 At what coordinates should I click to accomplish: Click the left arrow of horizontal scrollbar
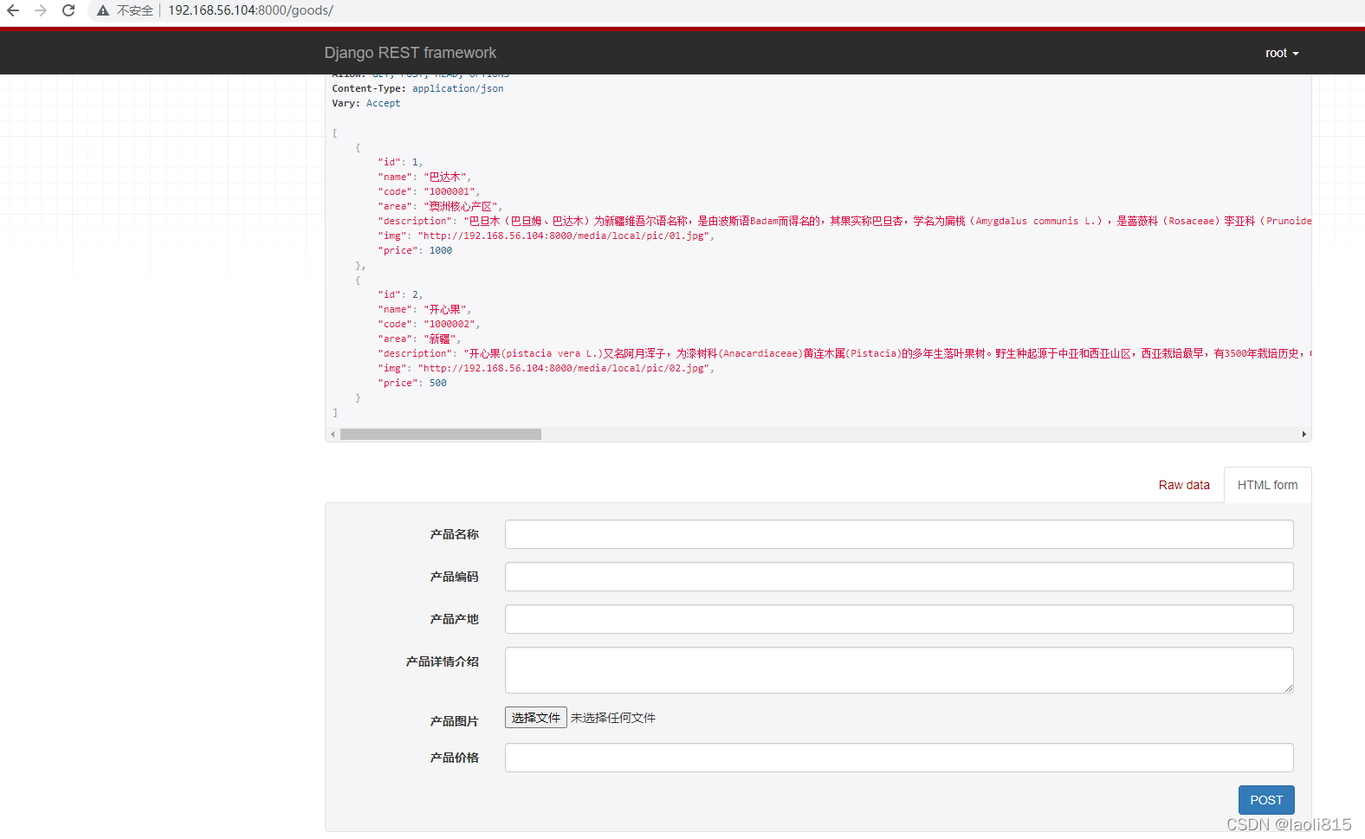[x=333, y=434]
